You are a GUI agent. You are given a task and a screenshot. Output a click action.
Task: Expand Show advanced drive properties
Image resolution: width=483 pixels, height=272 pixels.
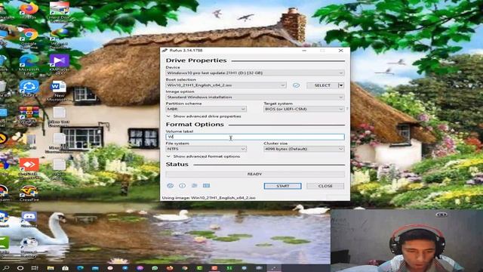coord(204,116)
